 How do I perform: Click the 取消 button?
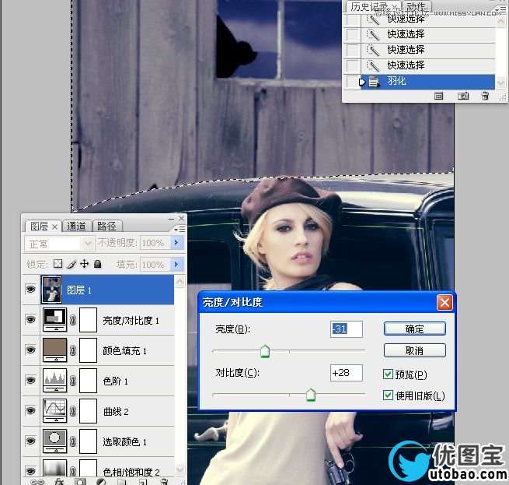(x=414, y=350)
